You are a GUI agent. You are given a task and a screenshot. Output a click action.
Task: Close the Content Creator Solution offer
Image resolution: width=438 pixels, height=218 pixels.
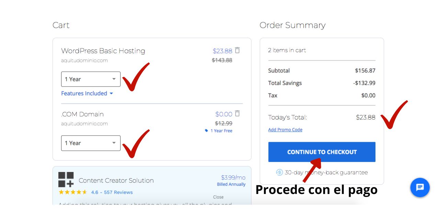[x=218, y=197]
